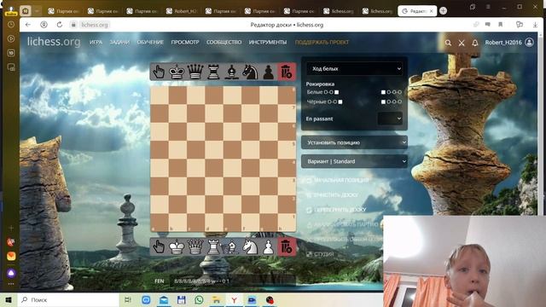Click the lichess.org logo

(54, 42)
